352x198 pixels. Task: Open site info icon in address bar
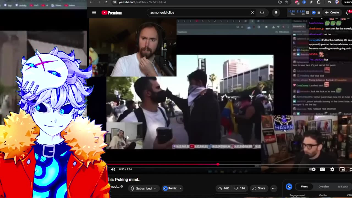click(x=115, y=2)
